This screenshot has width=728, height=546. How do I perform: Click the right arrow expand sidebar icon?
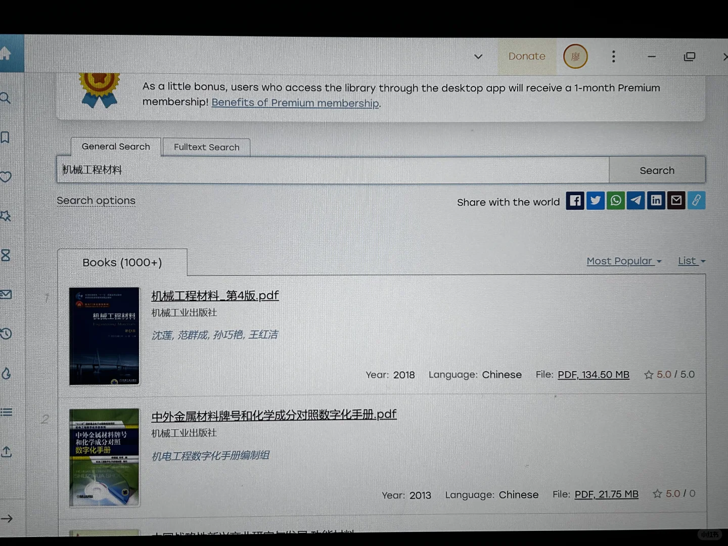coord(7,518)
